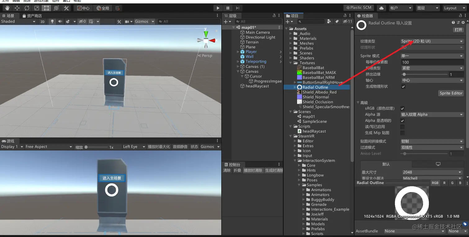Toggle 2D scene view mode
469x237 pixels.
point(42,21)
